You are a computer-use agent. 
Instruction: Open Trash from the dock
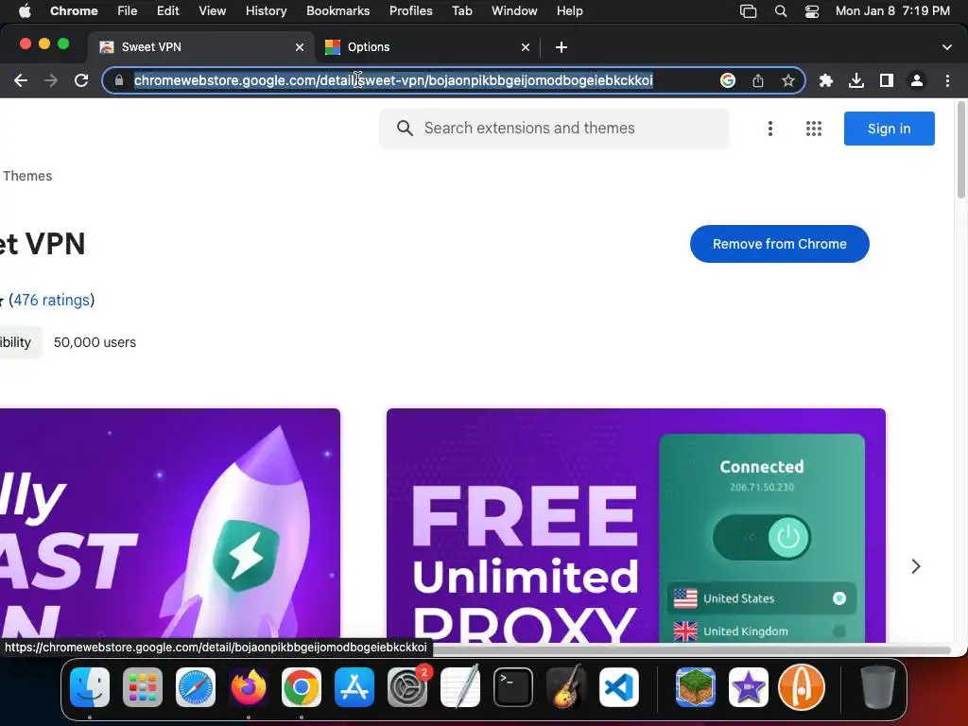(x=878, y=687)
